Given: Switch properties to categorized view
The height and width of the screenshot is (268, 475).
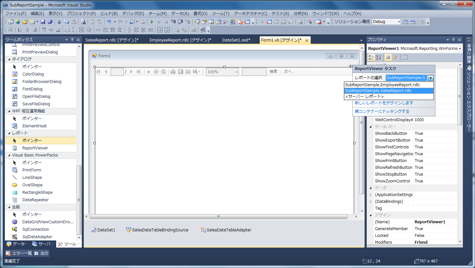Looking at the screenshot, I should coord(371,57).
